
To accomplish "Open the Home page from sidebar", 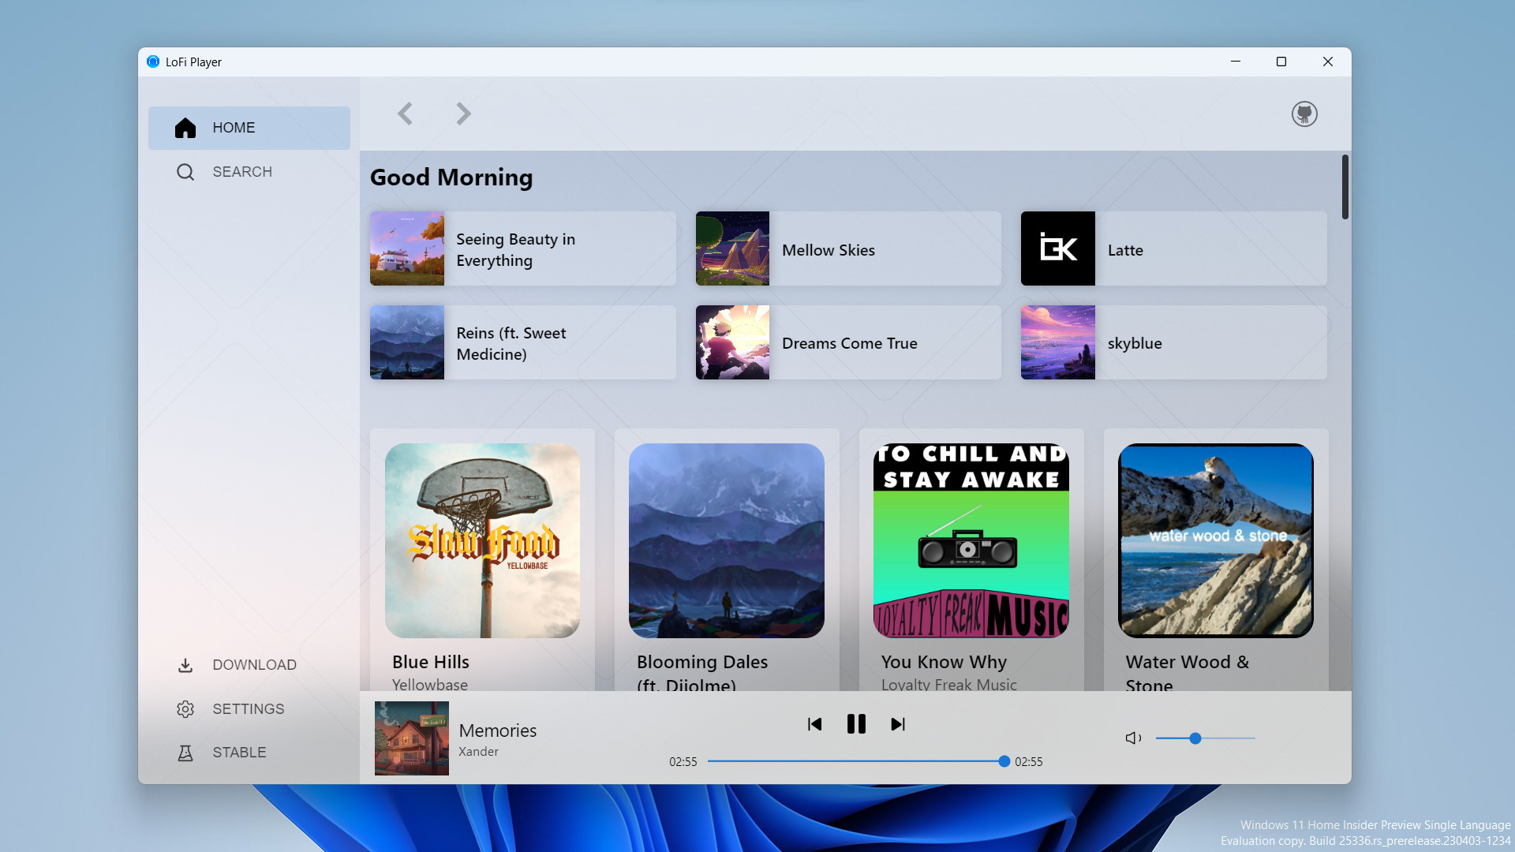I will [249, 128].
